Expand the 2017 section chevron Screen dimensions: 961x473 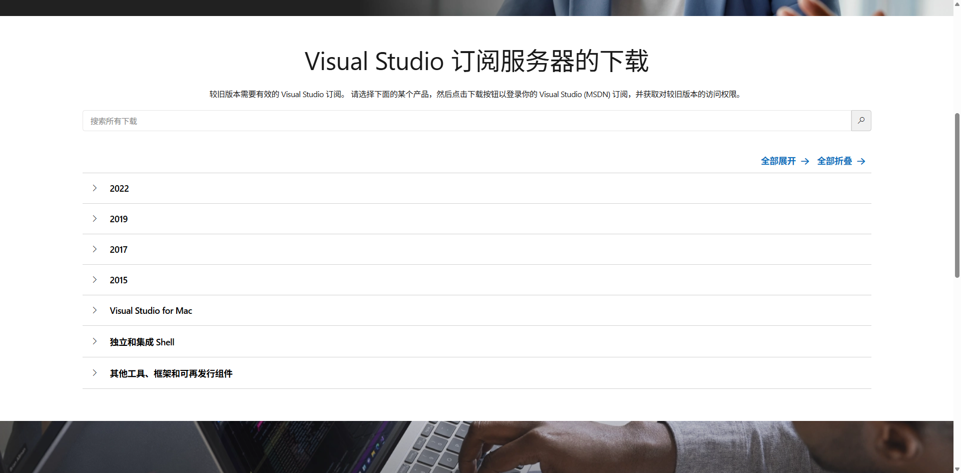95,249
